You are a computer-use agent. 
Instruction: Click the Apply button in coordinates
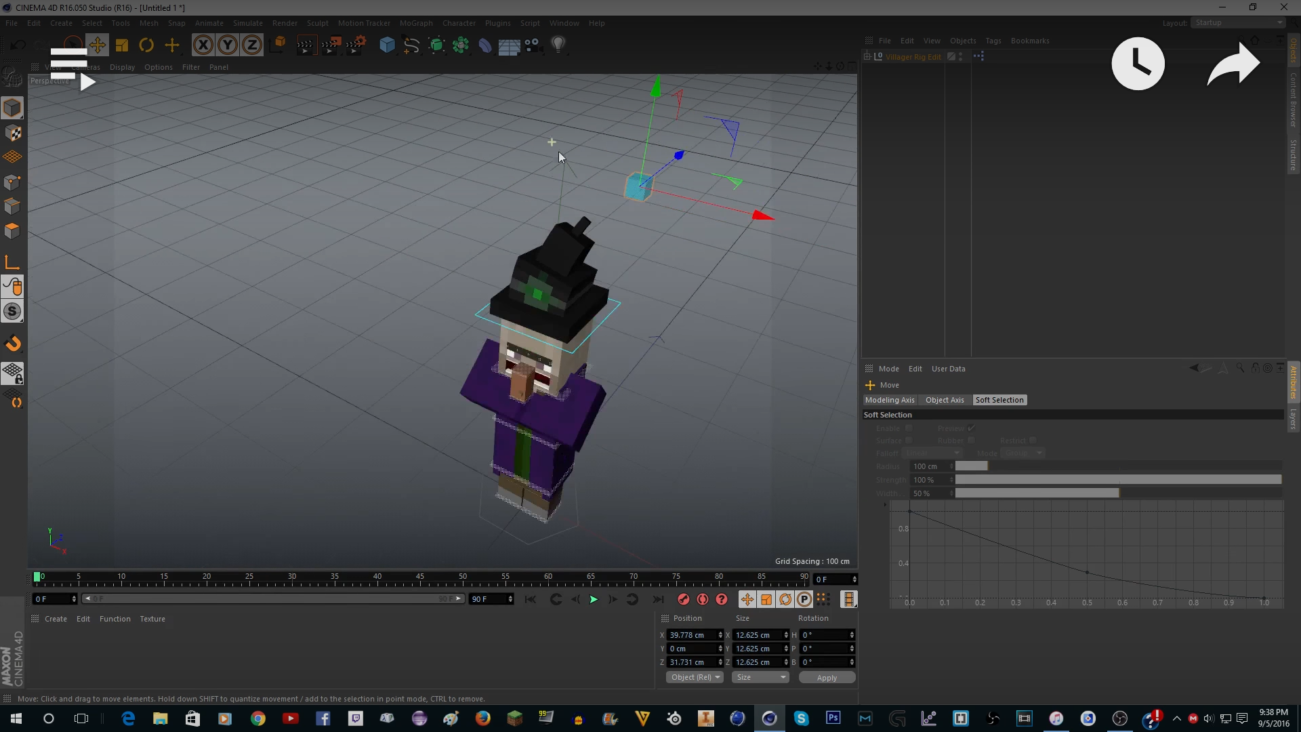(x=827, y=678)
